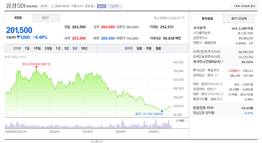Open help icon for 추정PER EPS
The width and height of the screenshot is (262, 143).
coord(215,89)
